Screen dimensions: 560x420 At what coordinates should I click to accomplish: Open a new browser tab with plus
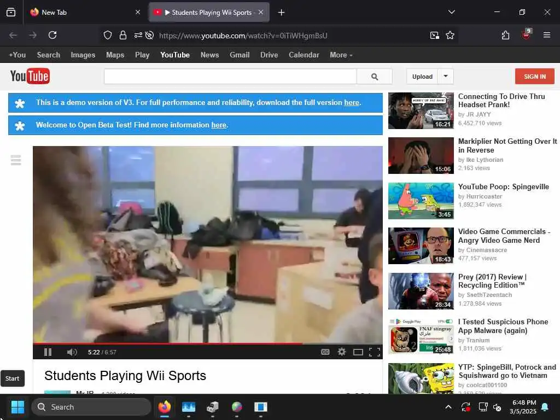pyautogui.click(x=282, y=13)
